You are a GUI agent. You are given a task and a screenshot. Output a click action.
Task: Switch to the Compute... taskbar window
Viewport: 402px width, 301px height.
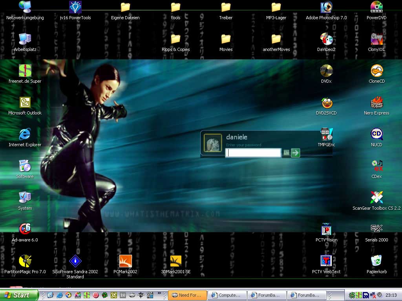227,295
